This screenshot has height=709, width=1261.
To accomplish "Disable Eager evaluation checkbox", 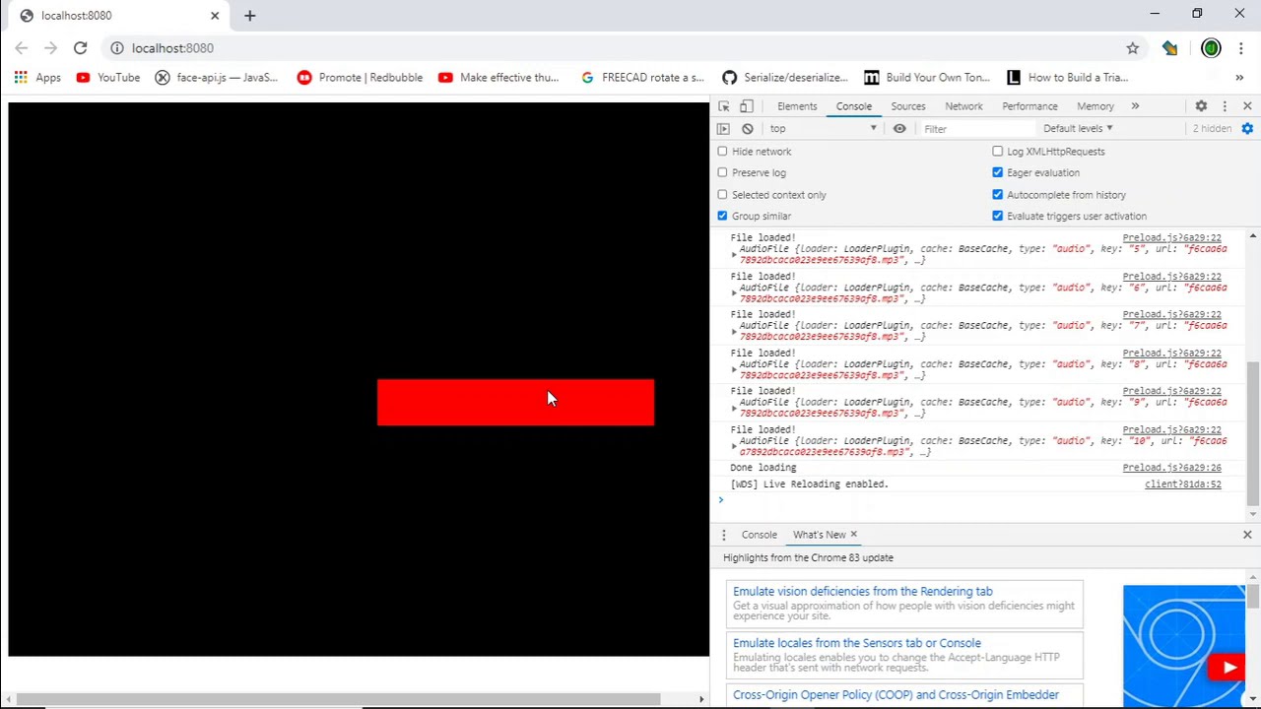I will pos(997,173).
